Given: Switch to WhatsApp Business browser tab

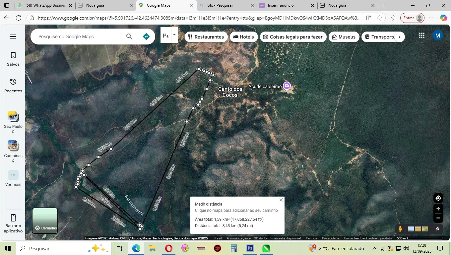Looking at the screenshot, I should [44, 5].
